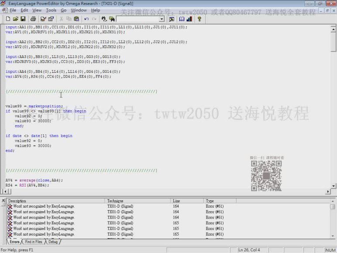This screenshot has width=337, height=253.
Task: Click editor horizontal scrollbar left arrow
Action: [x=4, y=191]
